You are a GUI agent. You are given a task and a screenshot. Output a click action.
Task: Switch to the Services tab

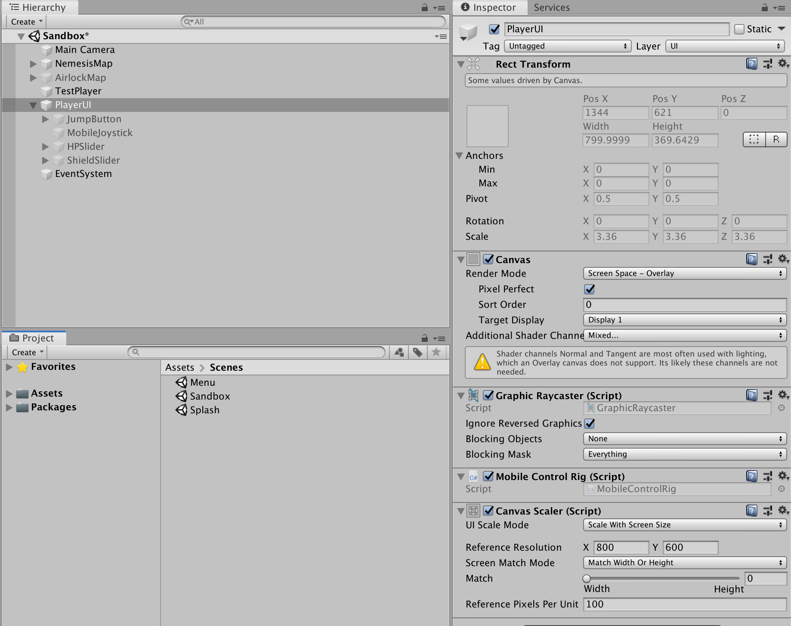tap(552, 7)
